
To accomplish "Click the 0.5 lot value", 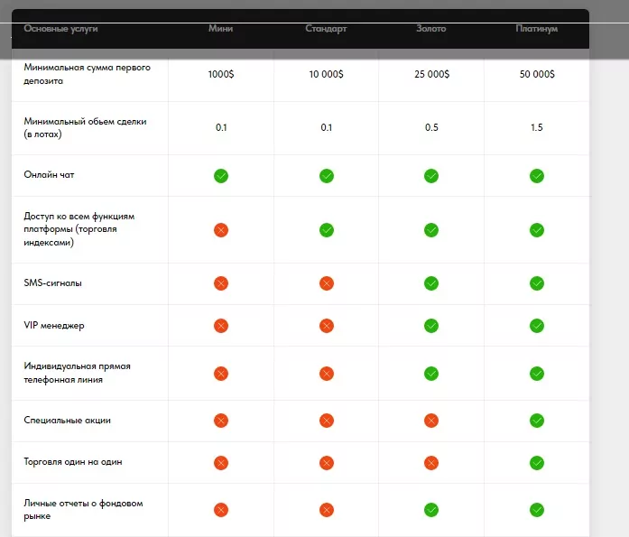I will pos(431,127).
